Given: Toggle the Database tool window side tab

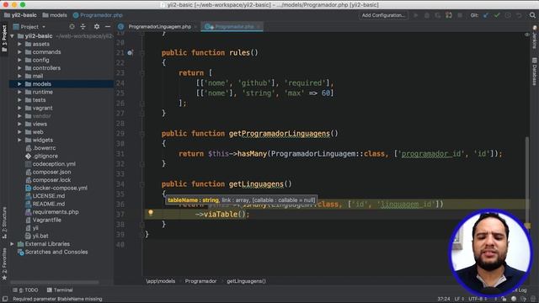Looking at the screenshot, I should pos(535,71).
